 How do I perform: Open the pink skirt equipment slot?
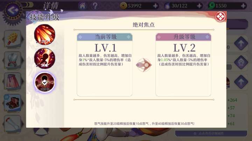13,81
